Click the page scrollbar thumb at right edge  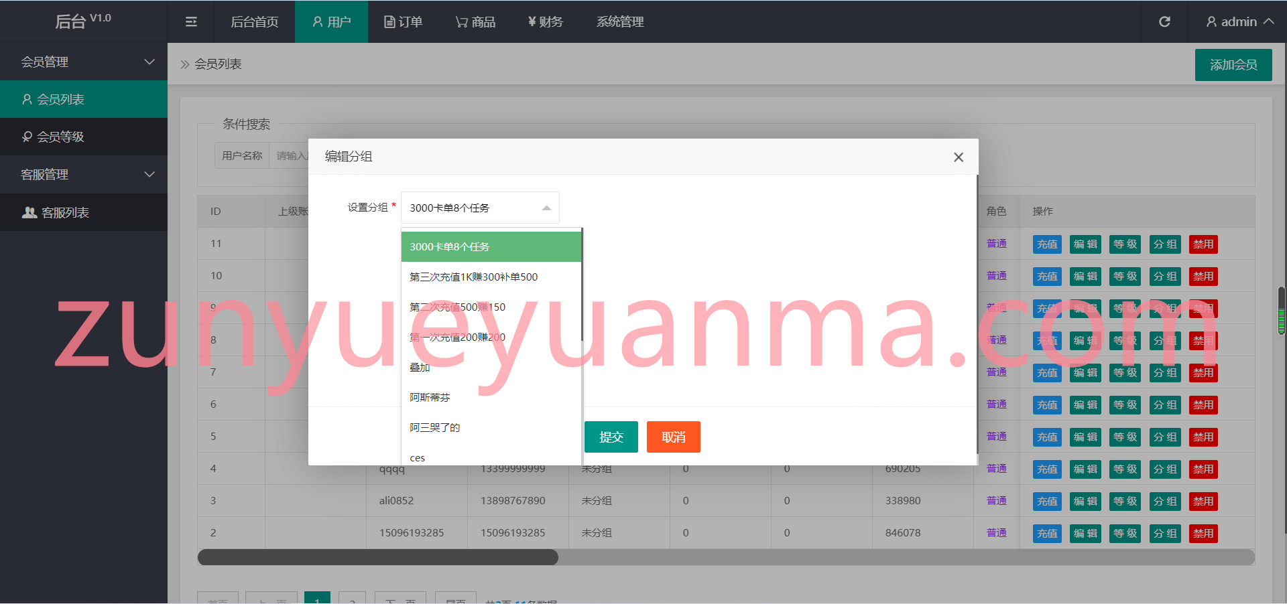click(1282, 310)
